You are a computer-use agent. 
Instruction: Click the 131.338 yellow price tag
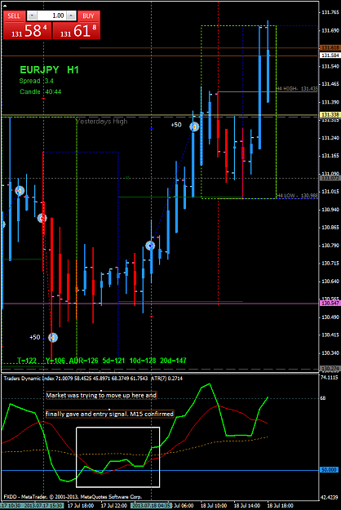(330, 115)
